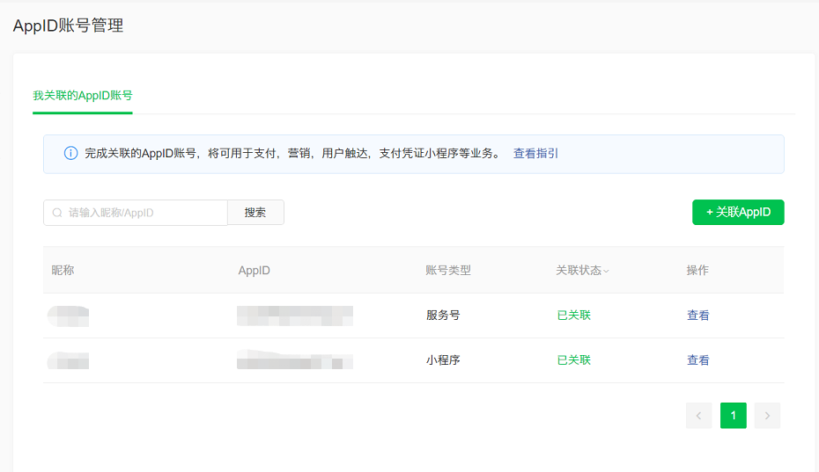Screen dimensions: 819x472
Task: Click the magnifier icon in the search box
Action: pos(57,213)
